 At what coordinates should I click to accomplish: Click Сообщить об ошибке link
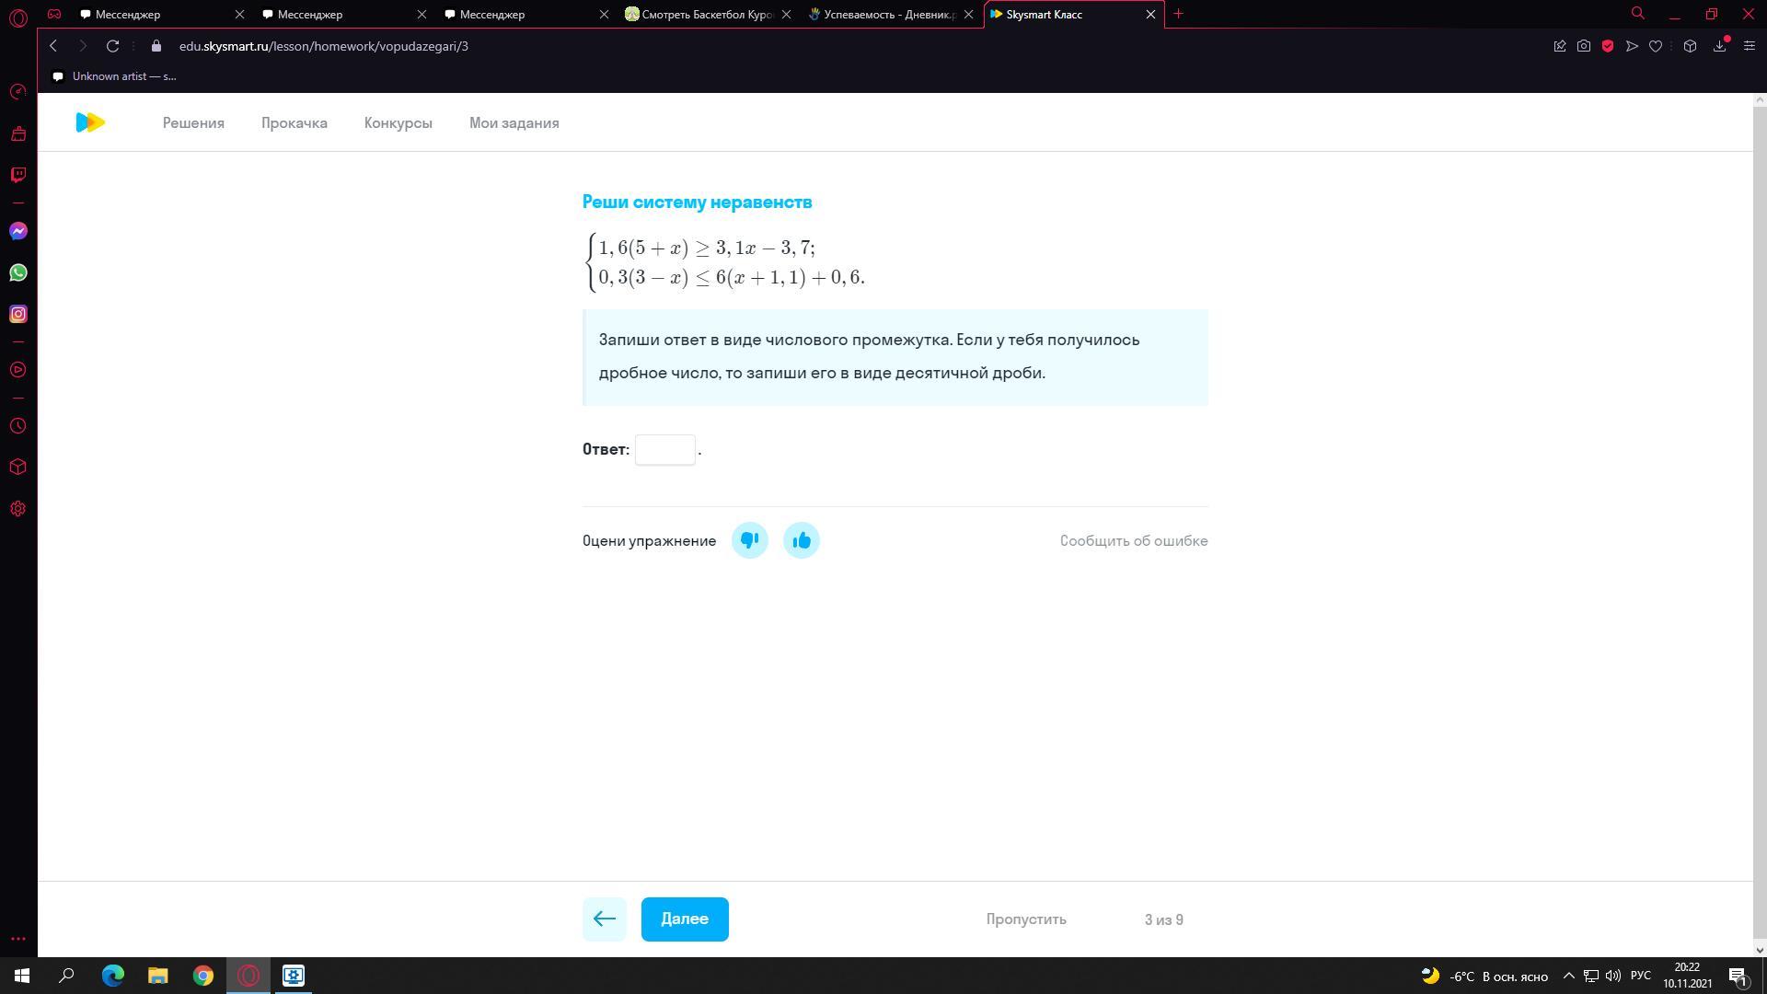coord(1133,540)
